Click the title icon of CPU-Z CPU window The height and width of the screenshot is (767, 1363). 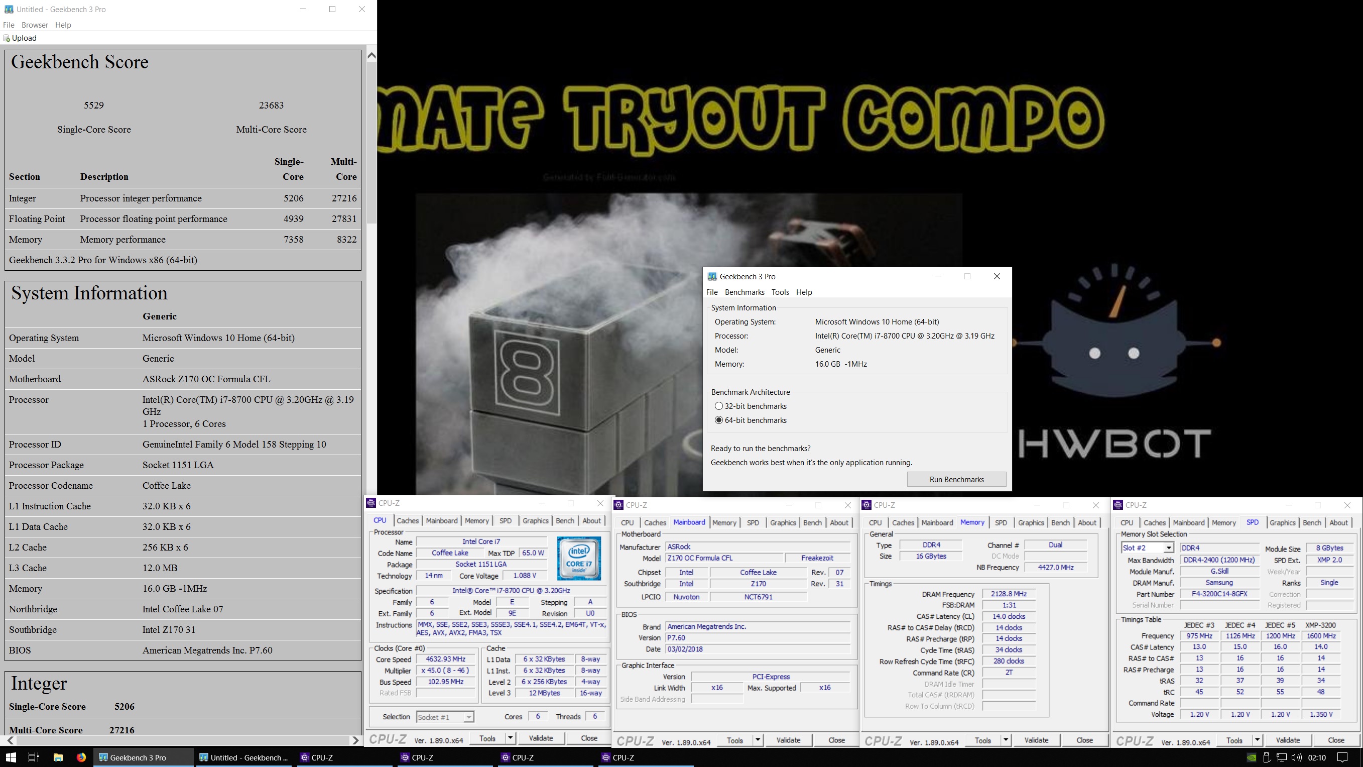point(371,503)
